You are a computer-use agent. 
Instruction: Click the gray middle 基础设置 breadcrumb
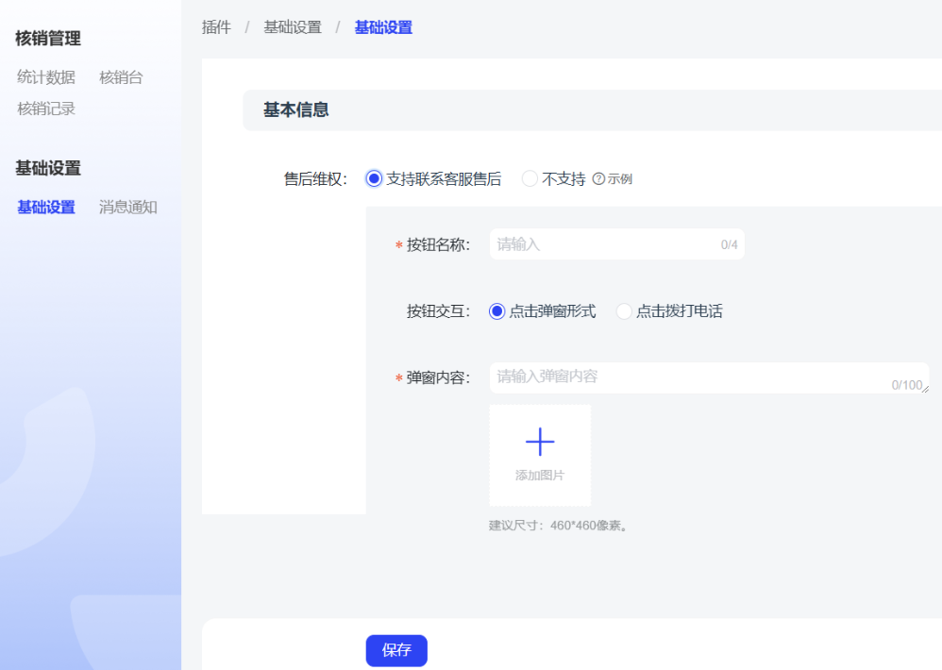point(293,27)
